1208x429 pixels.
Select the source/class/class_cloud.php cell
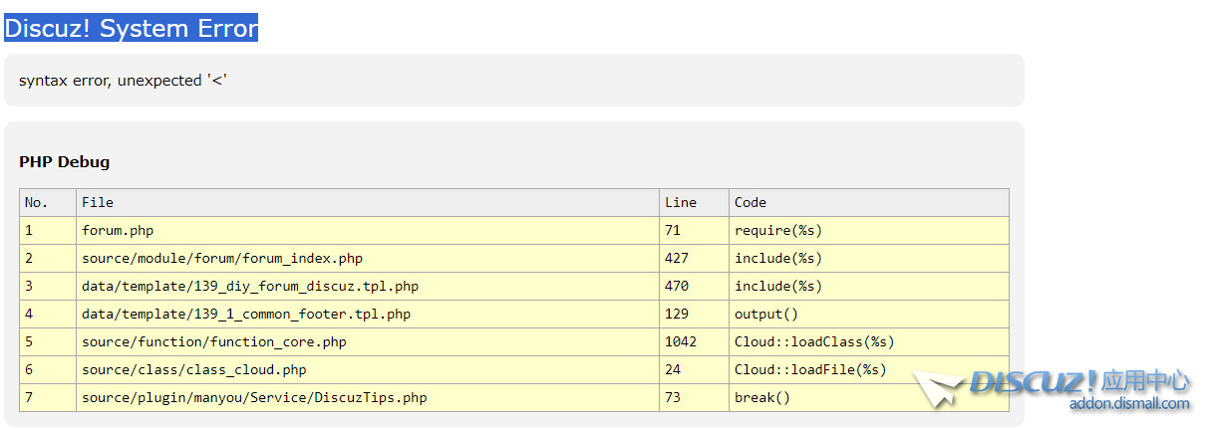click(x=368, y=369)
